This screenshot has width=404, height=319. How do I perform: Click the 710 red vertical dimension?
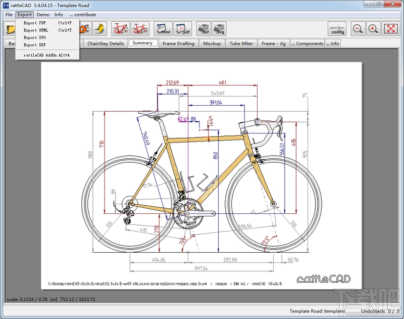coord(102,144)
